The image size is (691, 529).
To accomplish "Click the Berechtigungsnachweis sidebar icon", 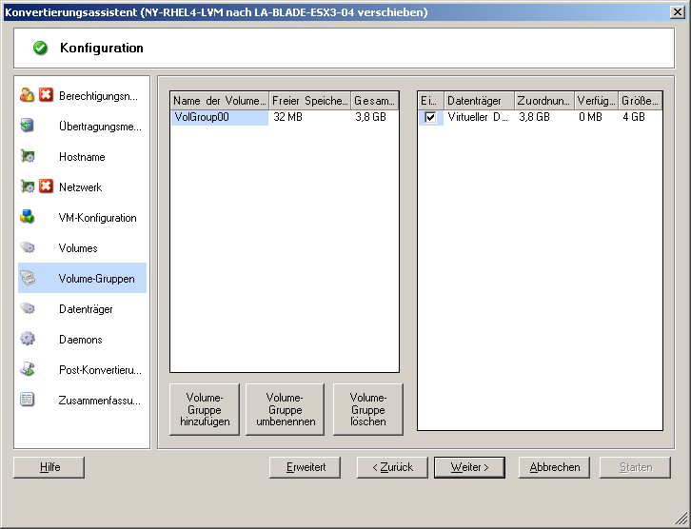I will [28, 95].
